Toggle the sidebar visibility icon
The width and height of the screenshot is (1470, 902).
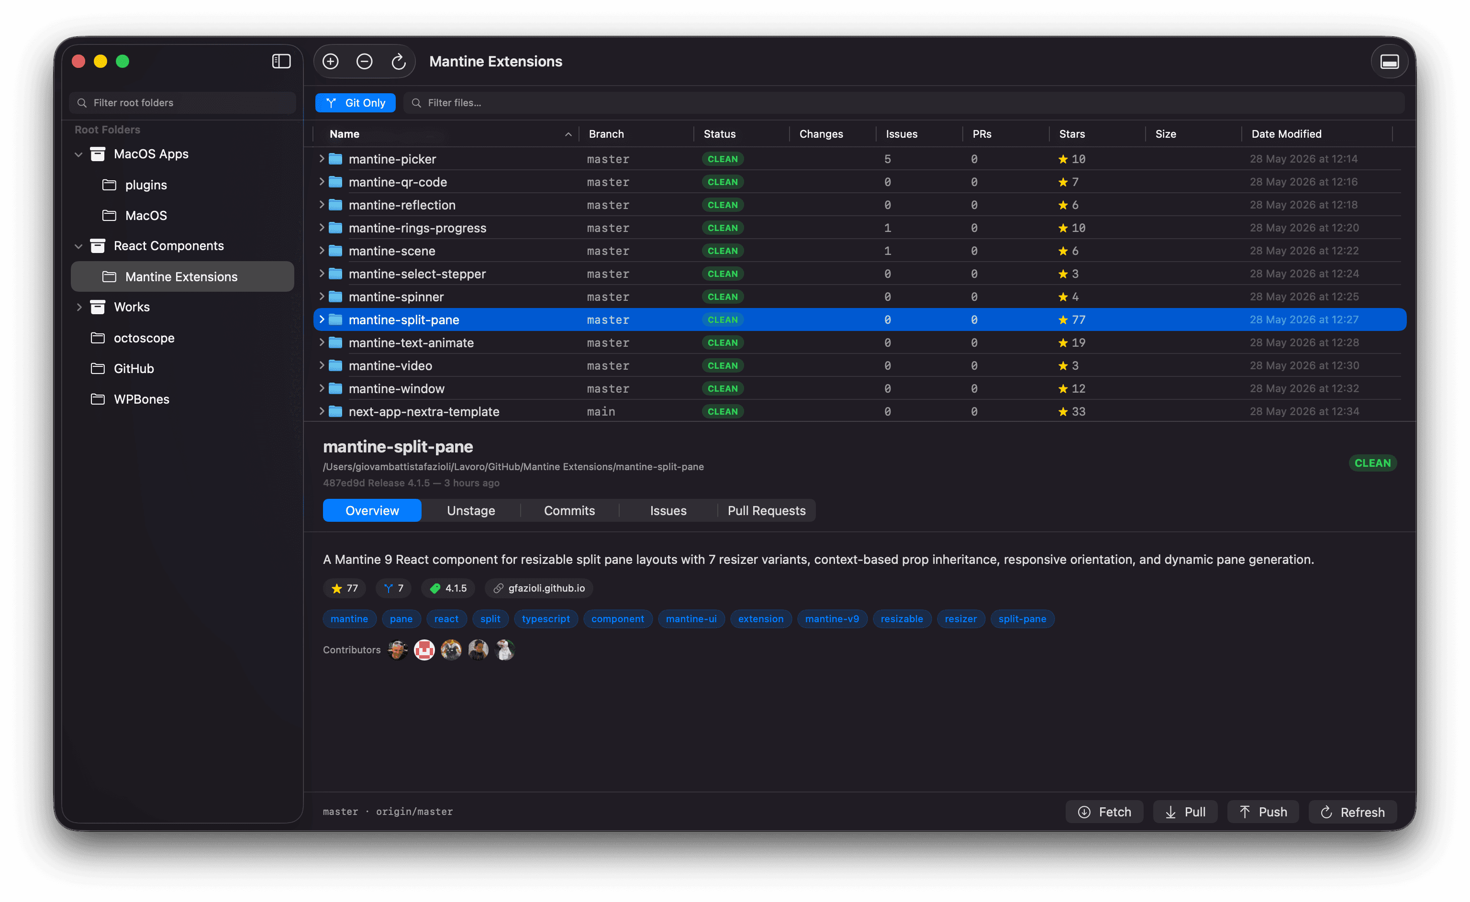point(281,61)
